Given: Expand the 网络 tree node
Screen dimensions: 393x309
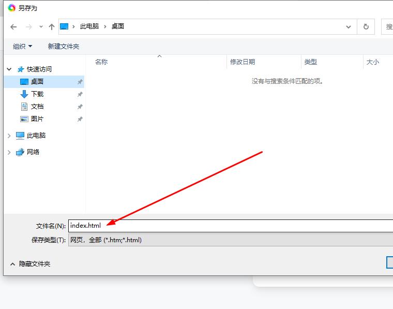Looking at the screenshot, I should (x=9, y=152).
